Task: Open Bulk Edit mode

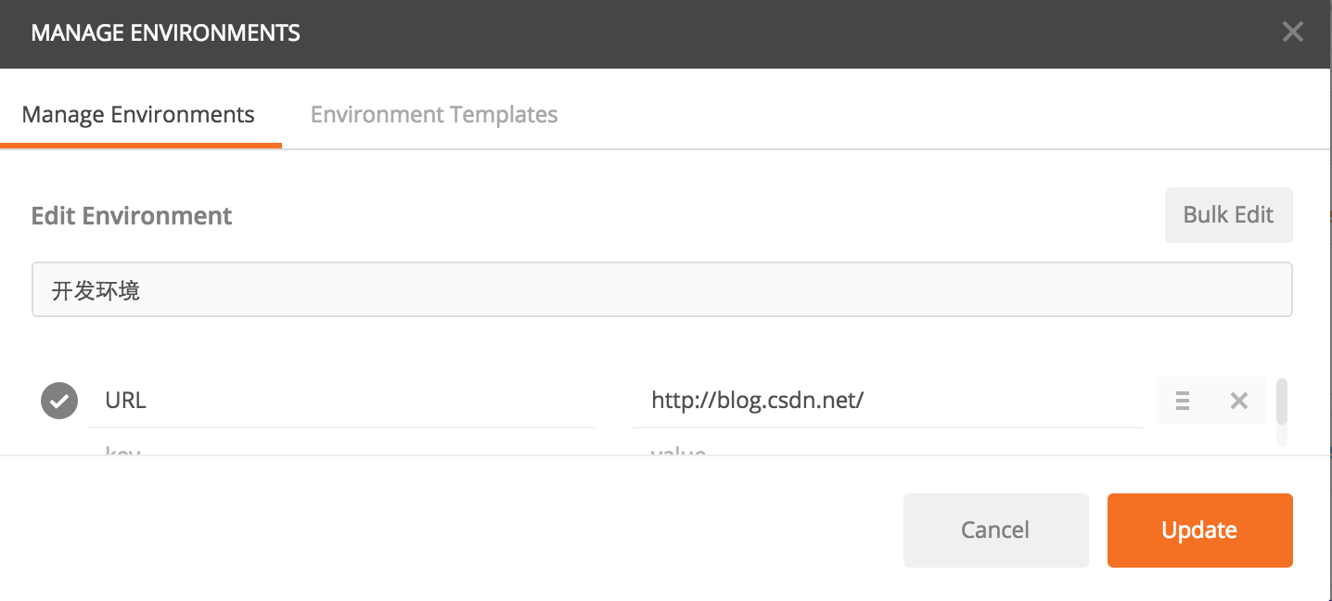Action: tap(1228, 215)
